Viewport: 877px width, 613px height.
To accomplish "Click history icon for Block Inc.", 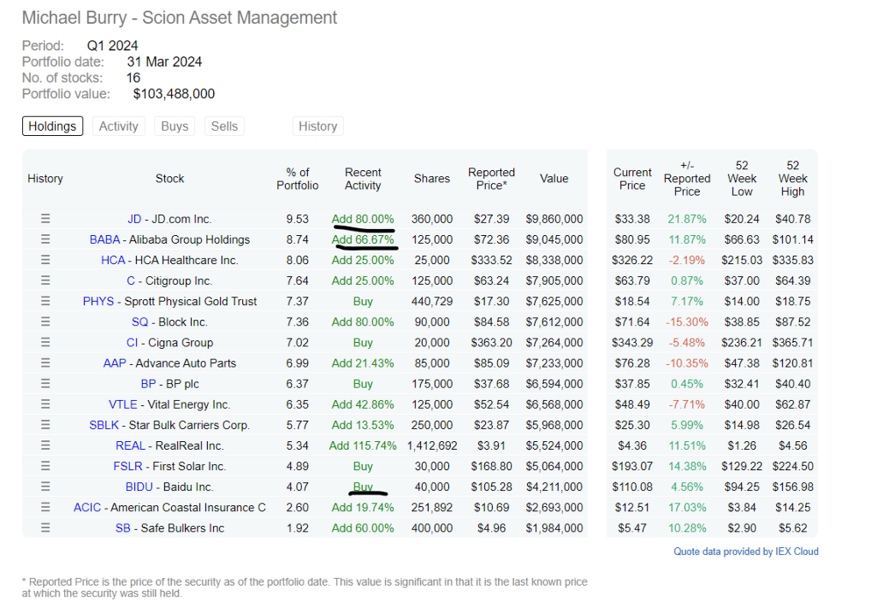I will [x=46, y=322].
